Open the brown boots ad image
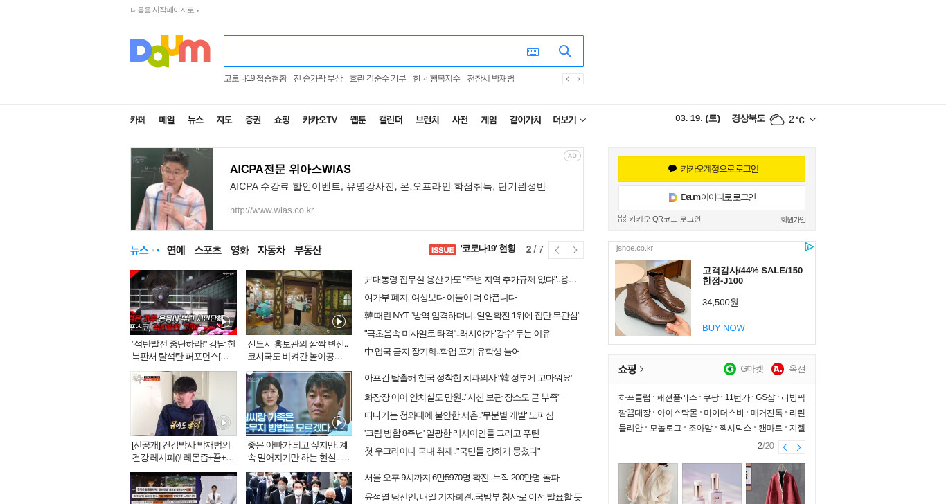 [x=653, y=298]
